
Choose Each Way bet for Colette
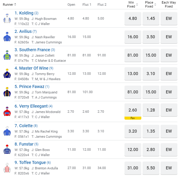click(x=169, y=131)
